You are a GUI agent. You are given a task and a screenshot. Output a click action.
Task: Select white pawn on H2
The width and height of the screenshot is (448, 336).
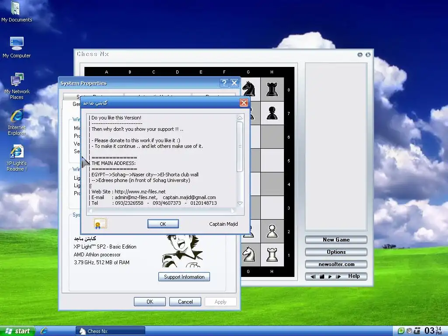point(272,231)
